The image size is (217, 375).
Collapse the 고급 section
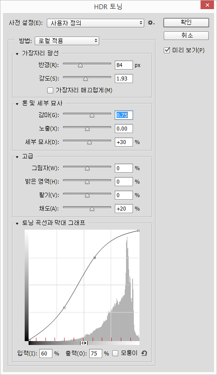(17, 157)
